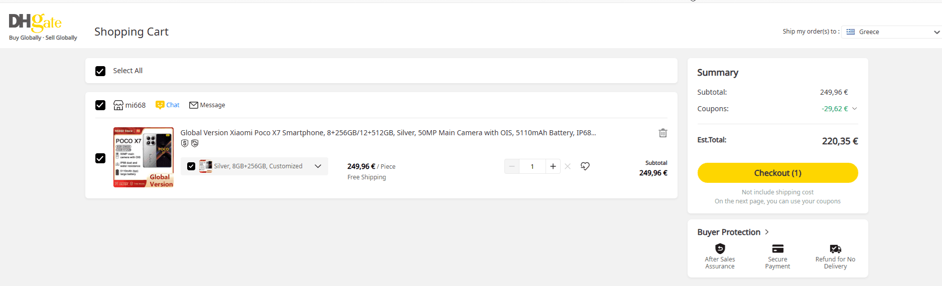Click the -29,62 € coupon amount
942x286 pixels.
pos(835,109)
